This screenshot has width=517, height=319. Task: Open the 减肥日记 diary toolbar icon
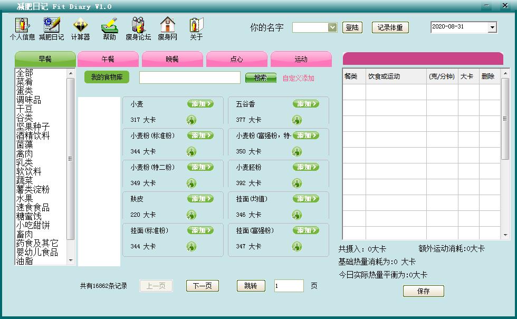click(52, 27)
